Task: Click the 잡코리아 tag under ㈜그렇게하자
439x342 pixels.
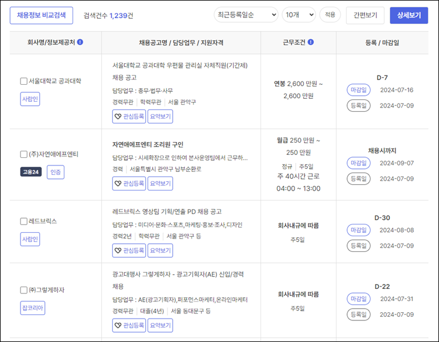Action: pyautogui.click(x=32, y=308)
